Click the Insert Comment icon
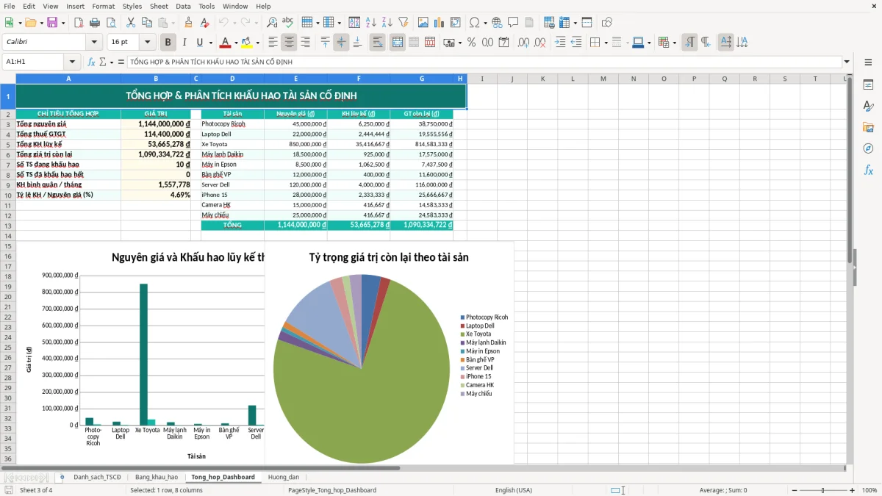This screenshot has width=882, height=496. (x=513, y=23)
